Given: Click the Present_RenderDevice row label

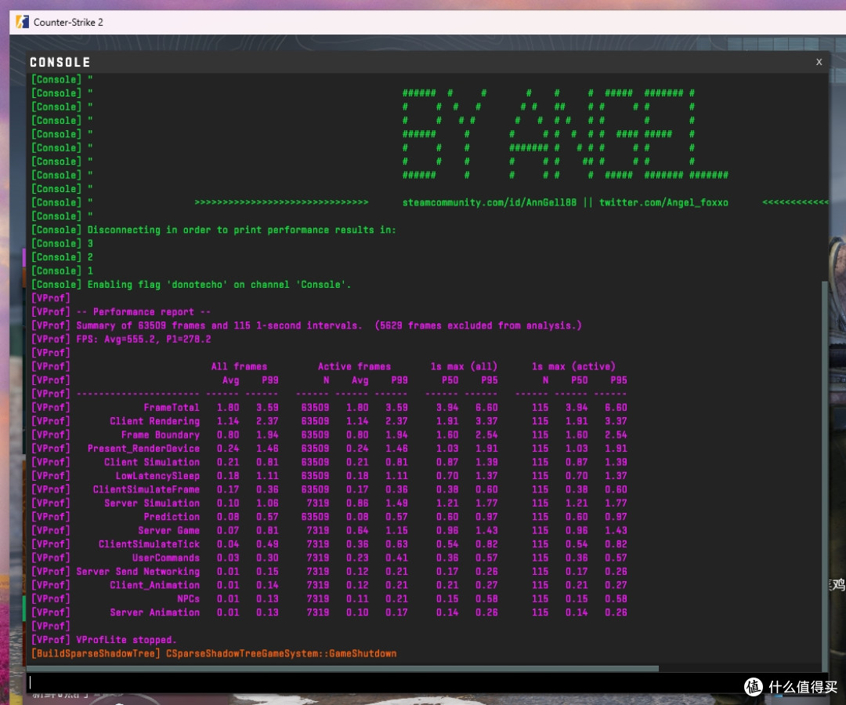Looking at the screenshot, I should tap(143, 449).
